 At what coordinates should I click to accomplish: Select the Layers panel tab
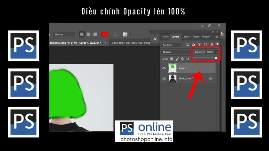pos(175,37)
